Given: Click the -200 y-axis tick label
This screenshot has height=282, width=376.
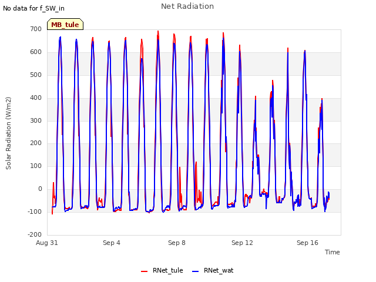Looking at the screenshot, I should pyautogui.click(x=35, y=234).
